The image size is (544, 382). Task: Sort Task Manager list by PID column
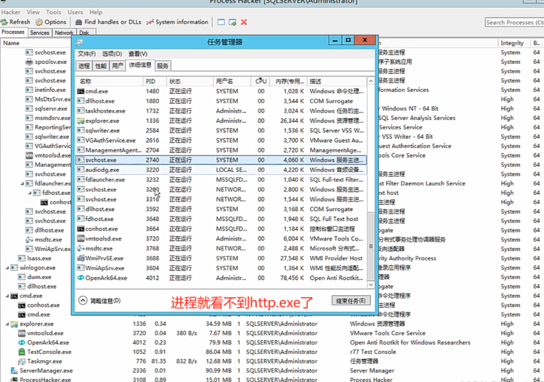click(155, 82)
